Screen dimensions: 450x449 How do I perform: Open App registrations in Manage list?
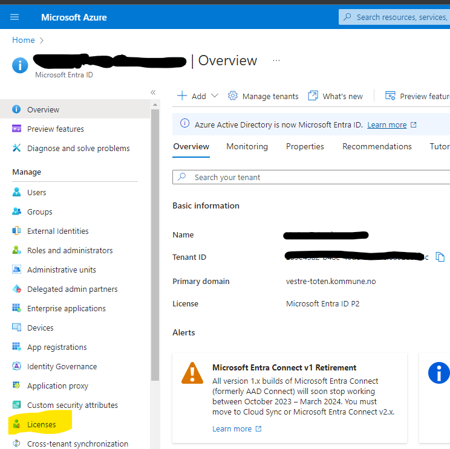57,347
